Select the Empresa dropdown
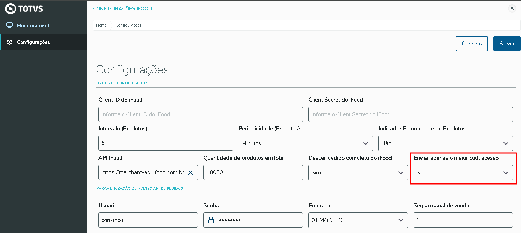The width and height of the screenshot is (521, 233). [358, 220]
